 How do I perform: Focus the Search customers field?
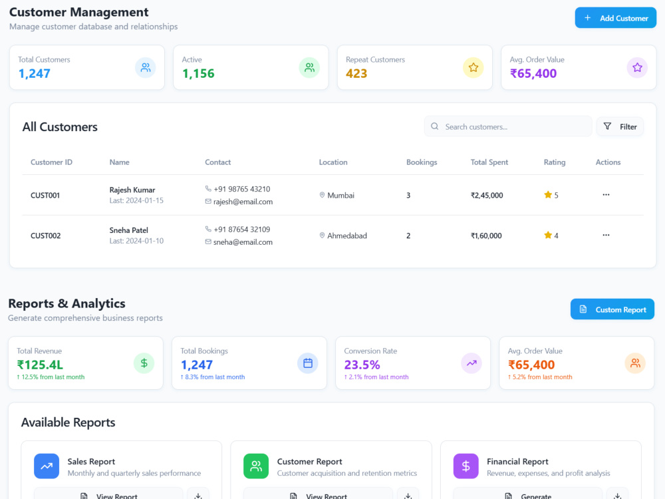[x=508, y=126]
